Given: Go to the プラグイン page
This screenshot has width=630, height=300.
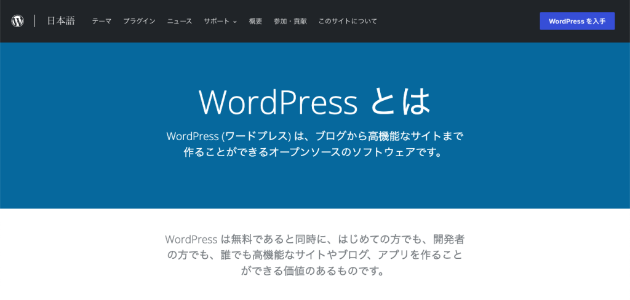Looking at the screenshot, I should coord(139,22).
